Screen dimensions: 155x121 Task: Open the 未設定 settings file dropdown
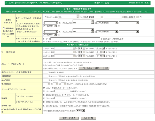point(80,111)
